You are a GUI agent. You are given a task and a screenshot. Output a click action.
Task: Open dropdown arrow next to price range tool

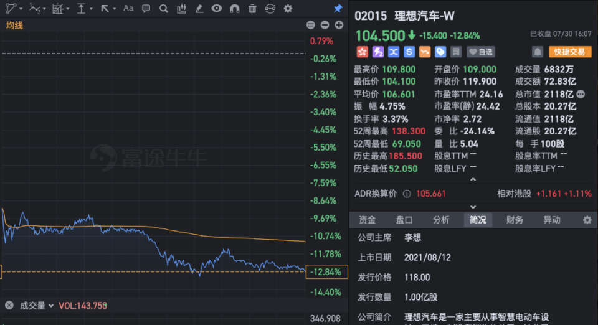tap(91, 9)
